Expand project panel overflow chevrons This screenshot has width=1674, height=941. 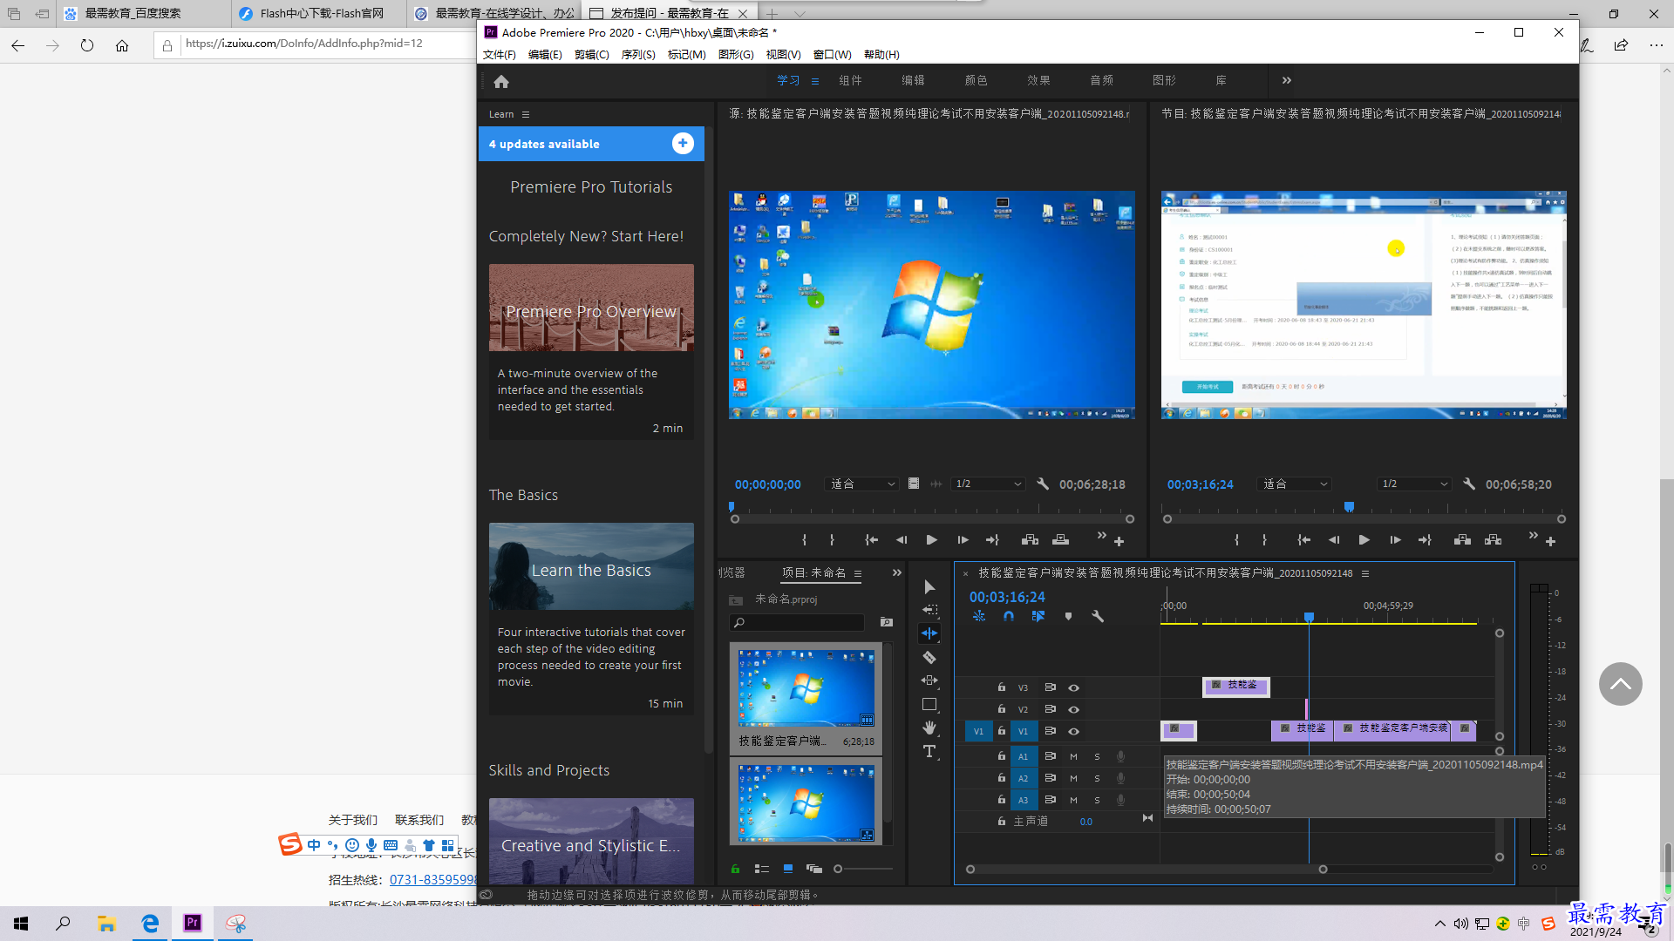(x=896, y=572)
